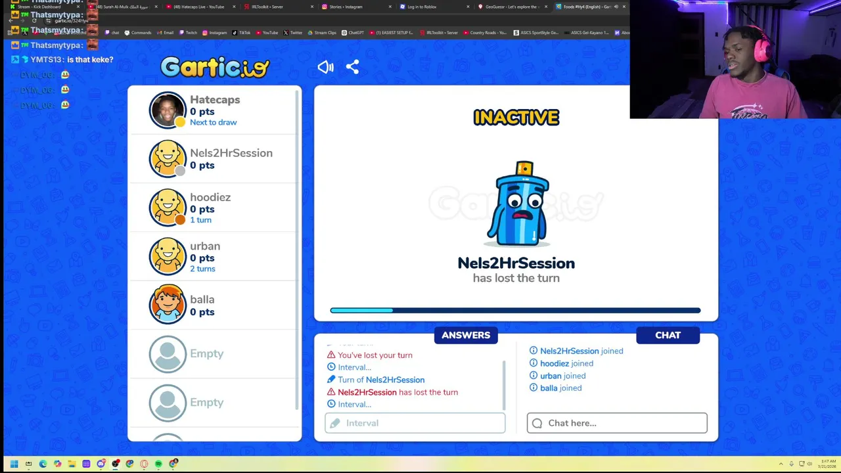Open OBS Studio from taskbar

116,464
